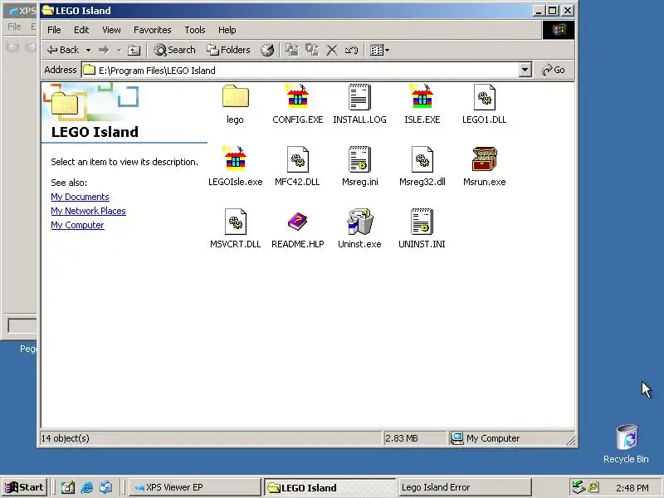Expand the Forward history dropdown arrow

120,51
